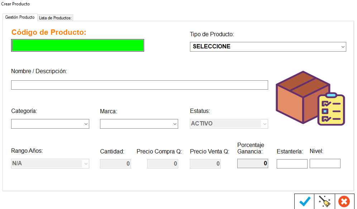357x209 pixels.
Task: Click the Nivel input box
Action: [x=325, y=163]
